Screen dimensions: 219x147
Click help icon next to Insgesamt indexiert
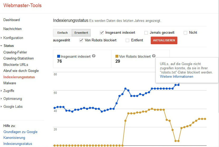point(94,56)
